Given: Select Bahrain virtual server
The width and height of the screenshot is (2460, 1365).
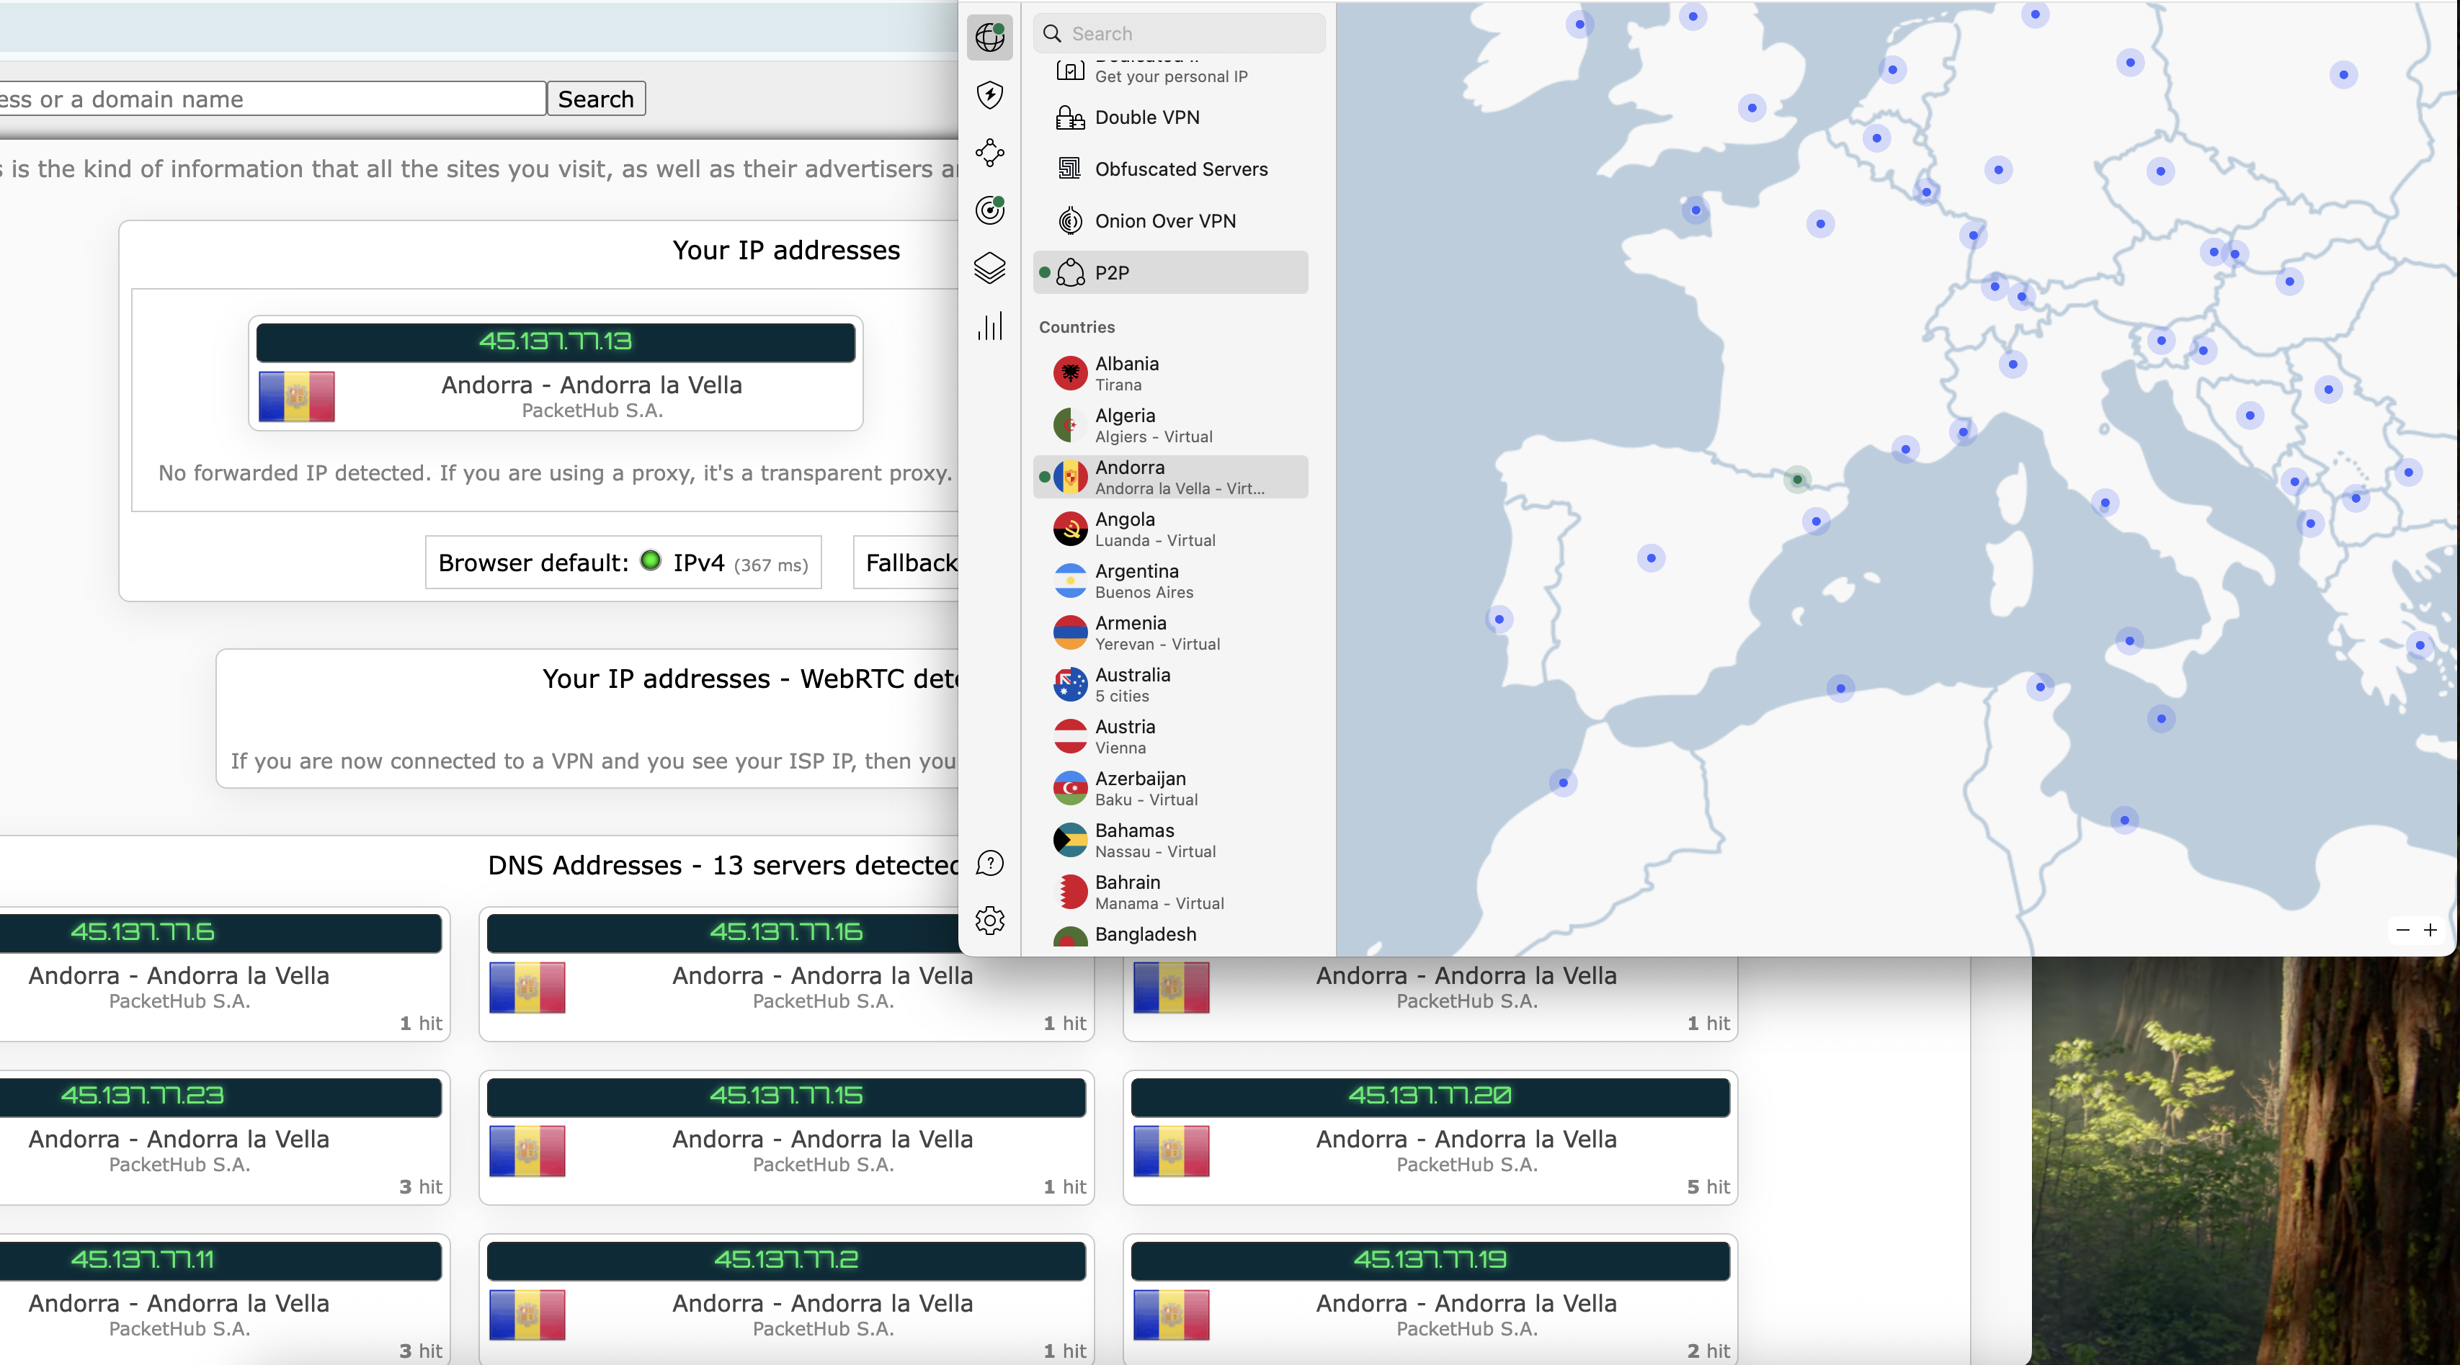Looking at the screenshot, I should [1128, 890].
